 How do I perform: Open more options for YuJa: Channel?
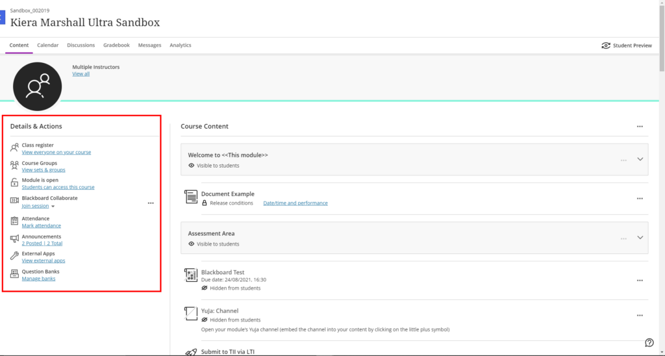click(640, 315)
